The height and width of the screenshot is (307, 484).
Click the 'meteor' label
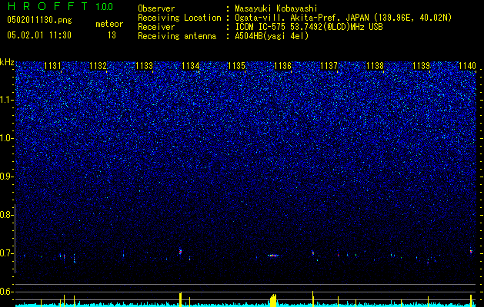[x=109, y=24]
